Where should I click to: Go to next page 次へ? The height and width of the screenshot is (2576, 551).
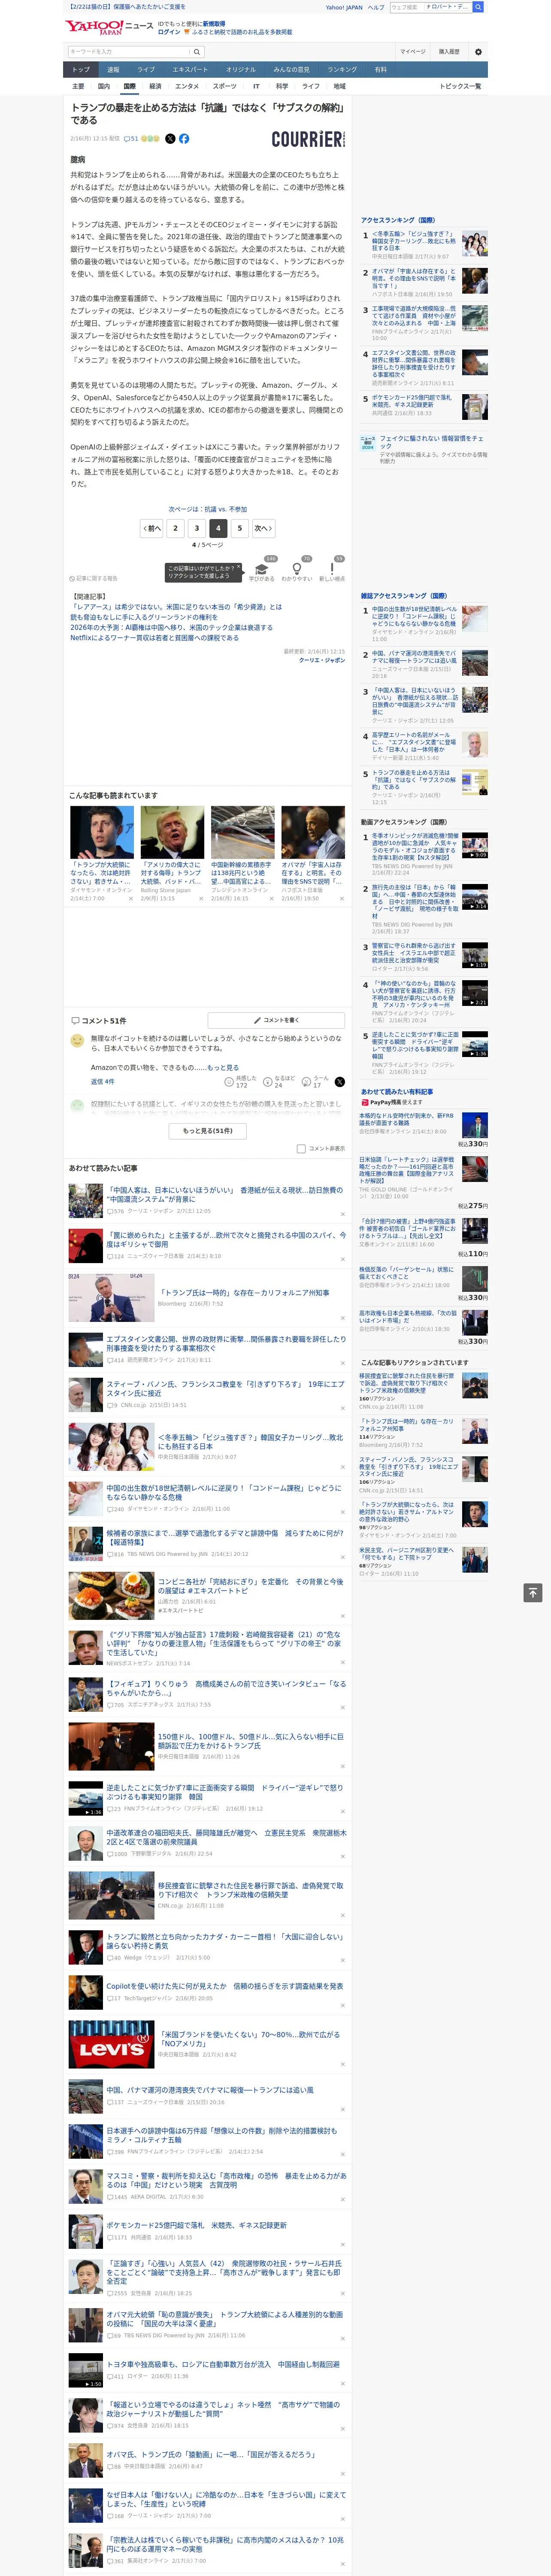(x=263, y=528)
